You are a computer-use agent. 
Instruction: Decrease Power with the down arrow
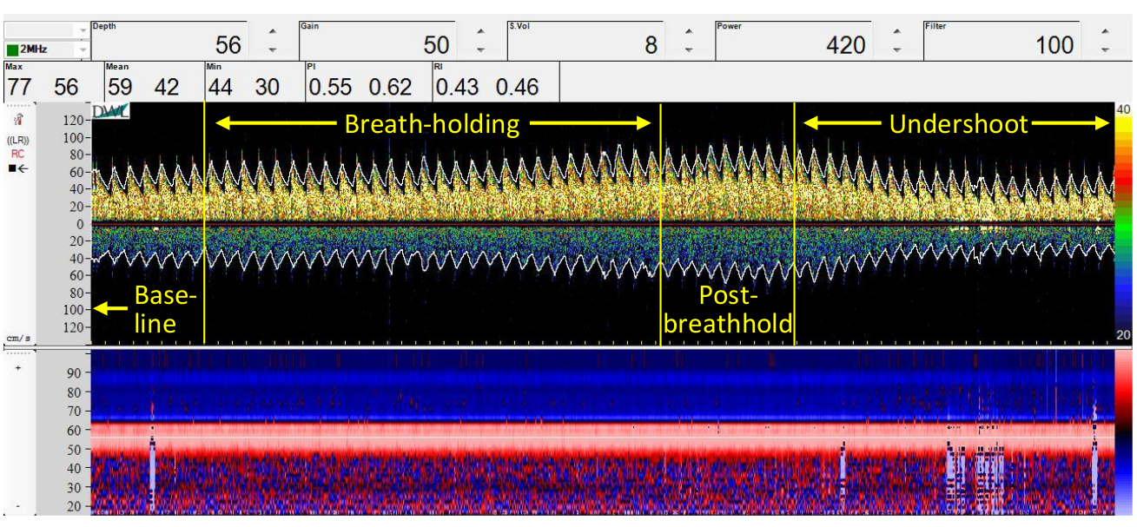pyautogui.click(x=896, y=50)
